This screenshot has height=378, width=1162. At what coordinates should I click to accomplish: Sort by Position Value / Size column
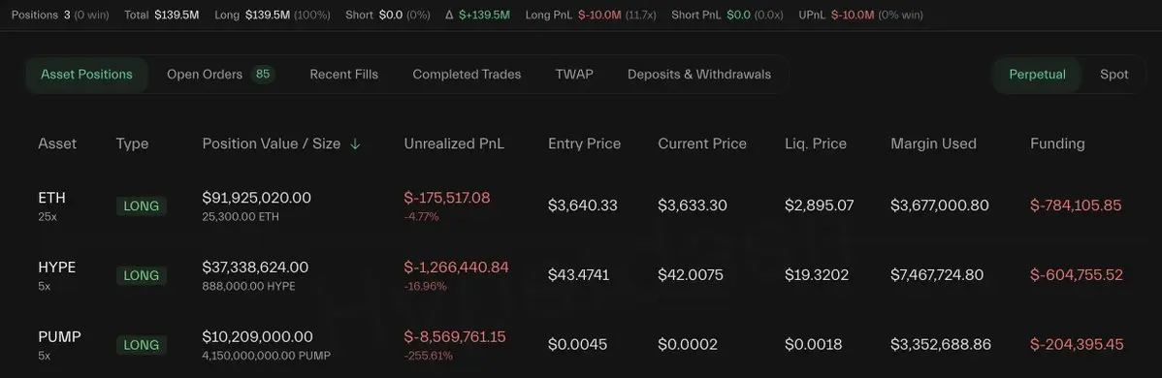pyautogui.click(x=272, y=143)
